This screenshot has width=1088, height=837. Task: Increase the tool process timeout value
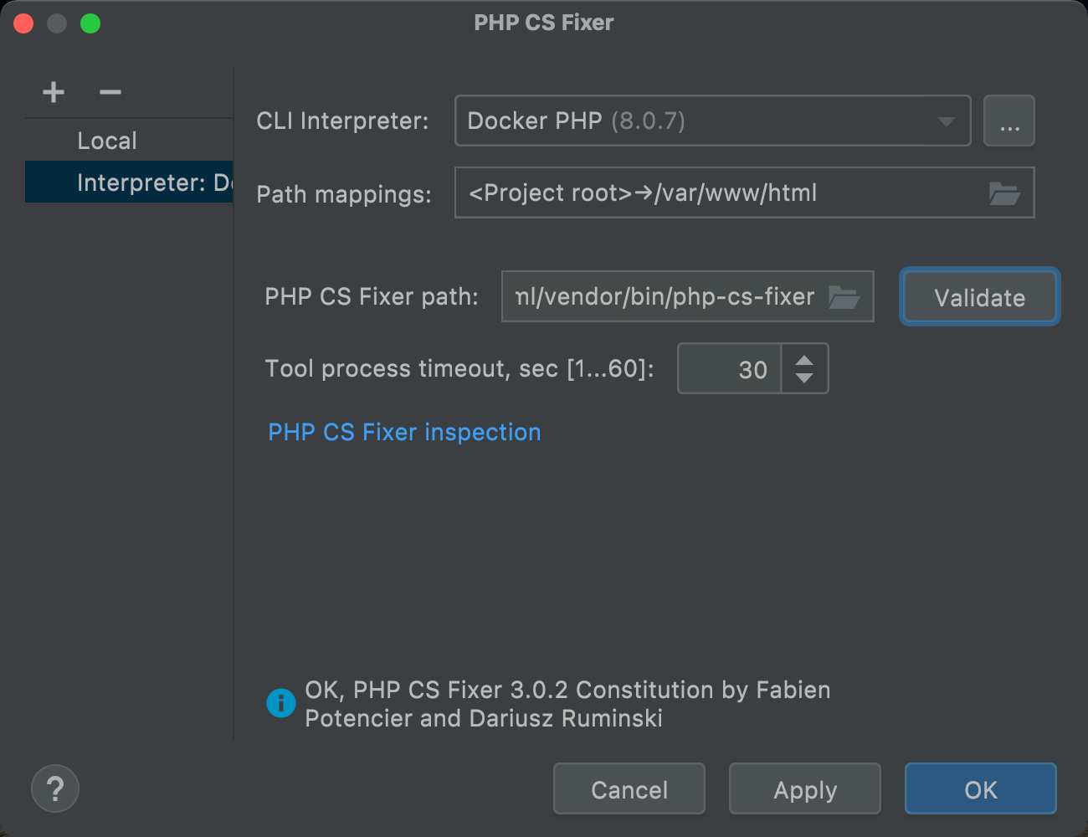click(x=804, y=360)
